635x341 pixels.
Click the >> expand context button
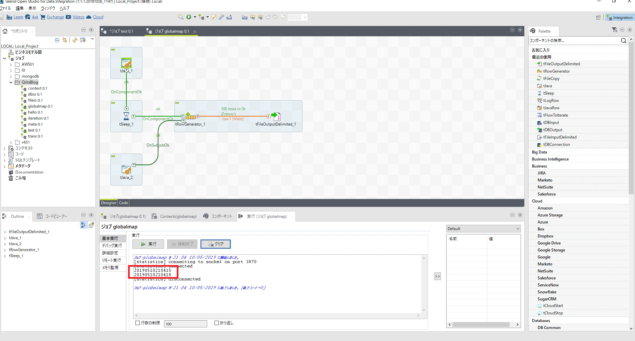point(438,276)
